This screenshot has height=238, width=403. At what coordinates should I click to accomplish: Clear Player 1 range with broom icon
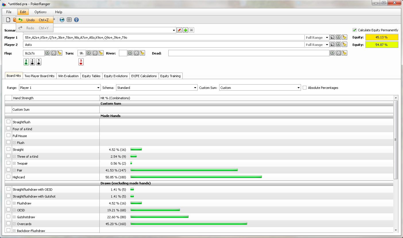(x=344, y=37)
